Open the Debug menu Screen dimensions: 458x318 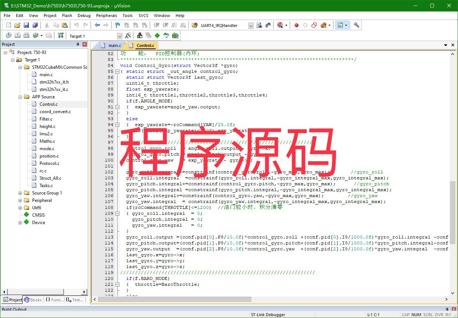(x=84, y=16)
